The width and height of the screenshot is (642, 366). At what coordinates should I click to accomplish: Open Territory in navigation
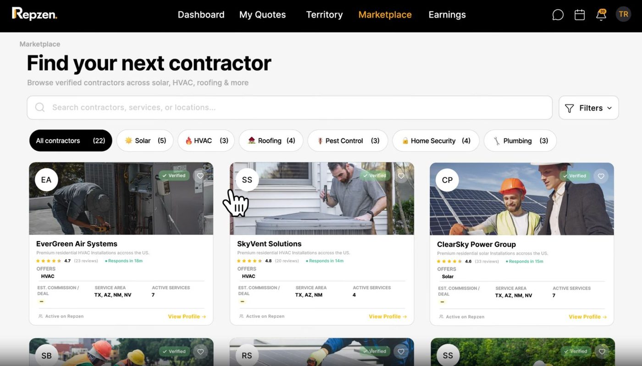click(x=324, y=15)
